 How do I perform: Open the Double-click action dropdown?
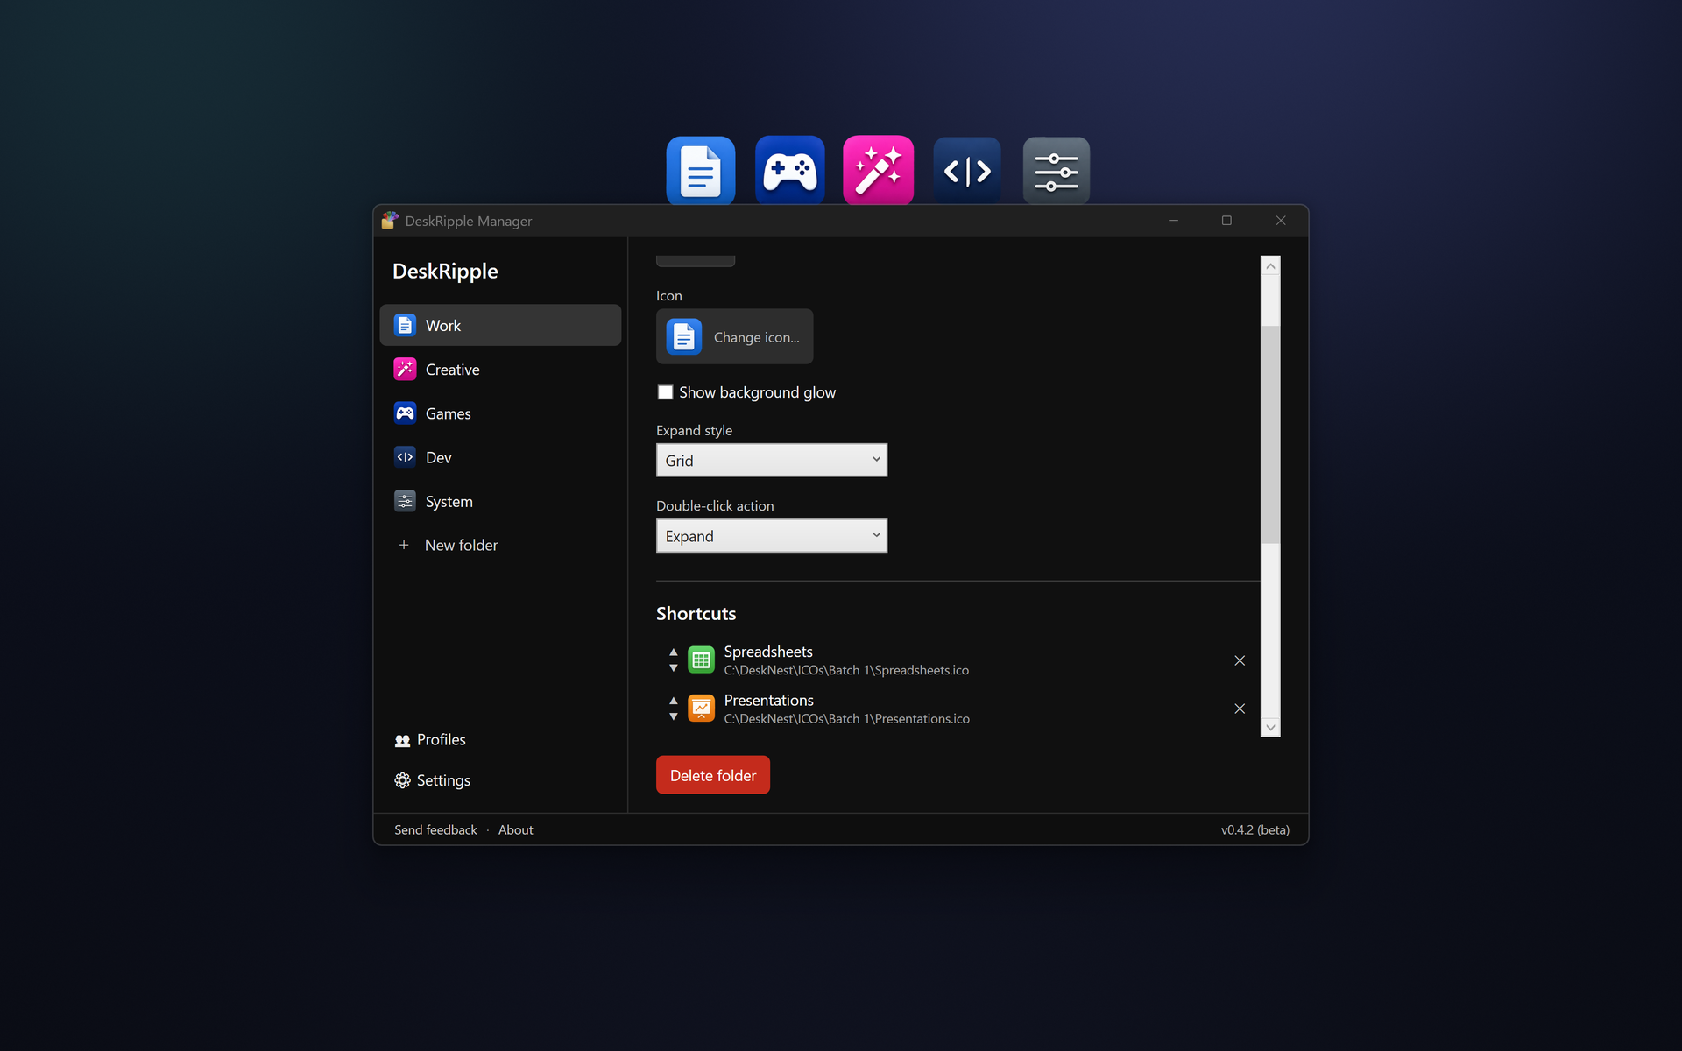click(771, 536)
